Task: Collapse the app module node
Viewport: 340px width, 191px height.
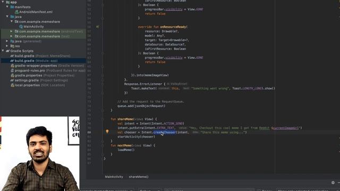Action: 3,2
